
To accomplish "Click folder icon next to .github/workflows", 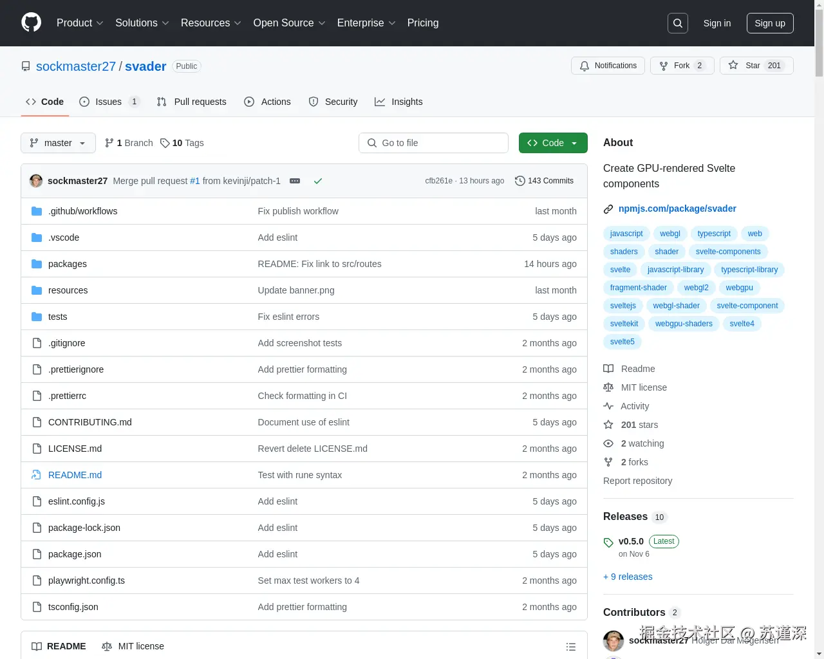I will (x=37, y=211).
